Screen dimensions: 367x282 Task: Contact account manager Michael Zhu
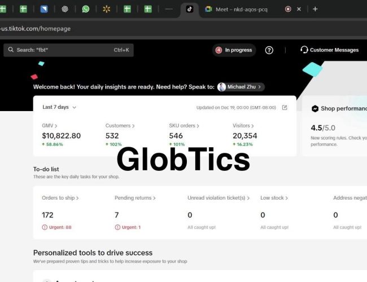coord(241,87)
